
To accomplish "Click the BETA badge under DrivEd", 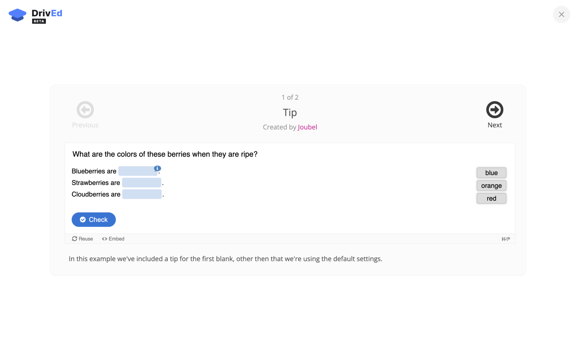I will (x=39, y=21).
